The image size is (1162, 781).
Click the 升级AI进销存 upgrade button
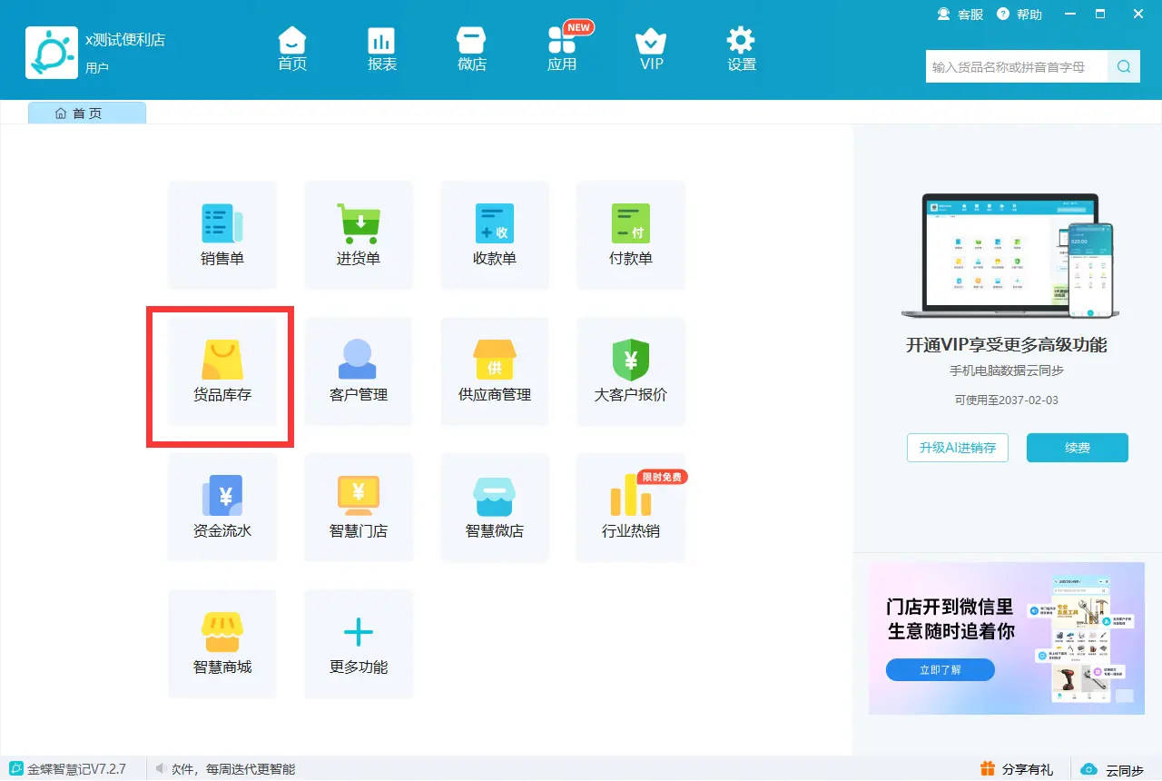pyautogui.click(x=958, y=448)
